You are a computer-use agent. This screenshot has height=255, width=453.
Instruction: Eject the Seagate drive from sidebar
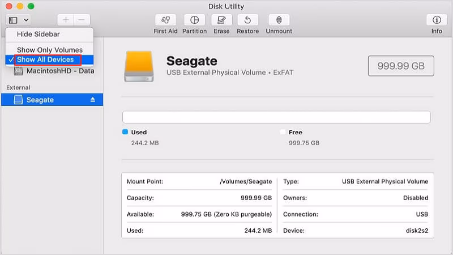click(x=93, y=100)
